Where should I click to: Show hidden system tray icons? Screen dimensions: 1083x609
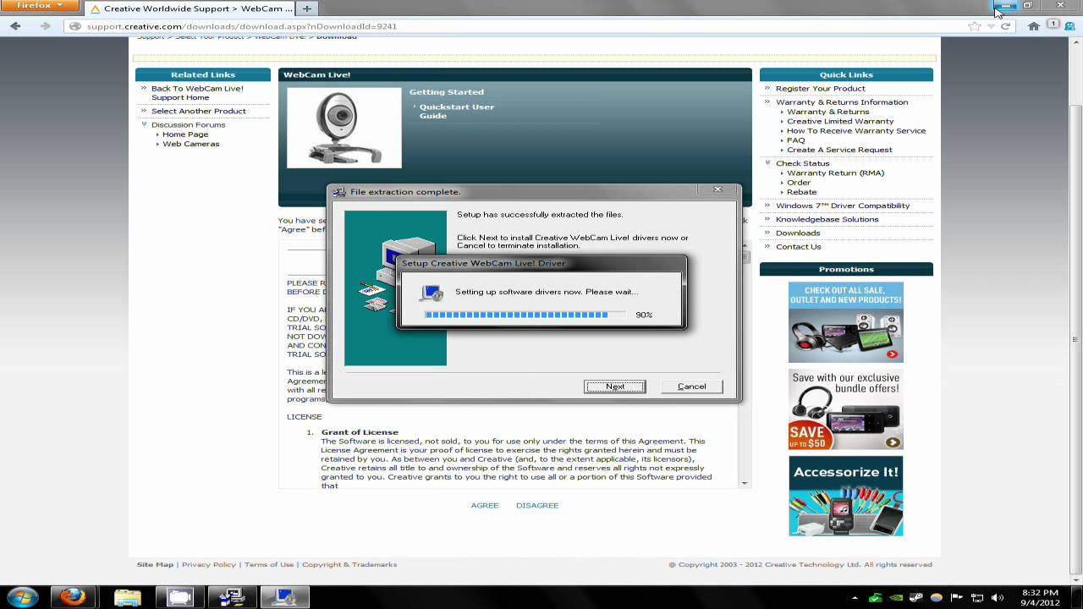[855, 598]
